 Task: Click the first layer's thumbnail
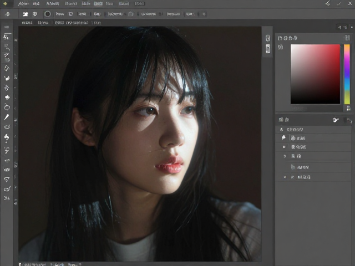(293, 138)
